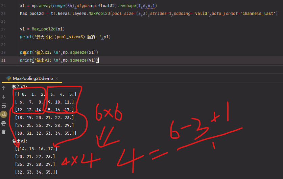
Task: Click 'MaxPool2D' in the code on line 25
Action: point(99,14)
